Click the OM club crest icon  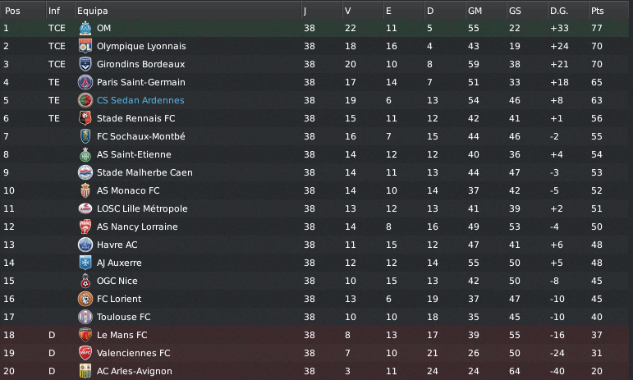coord(85,28)
